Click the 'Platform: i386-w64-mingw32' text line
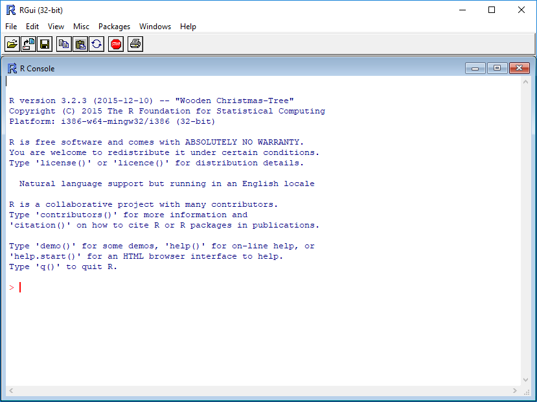The height and width of the screenshot is (402, 537). tap(112, 121)
